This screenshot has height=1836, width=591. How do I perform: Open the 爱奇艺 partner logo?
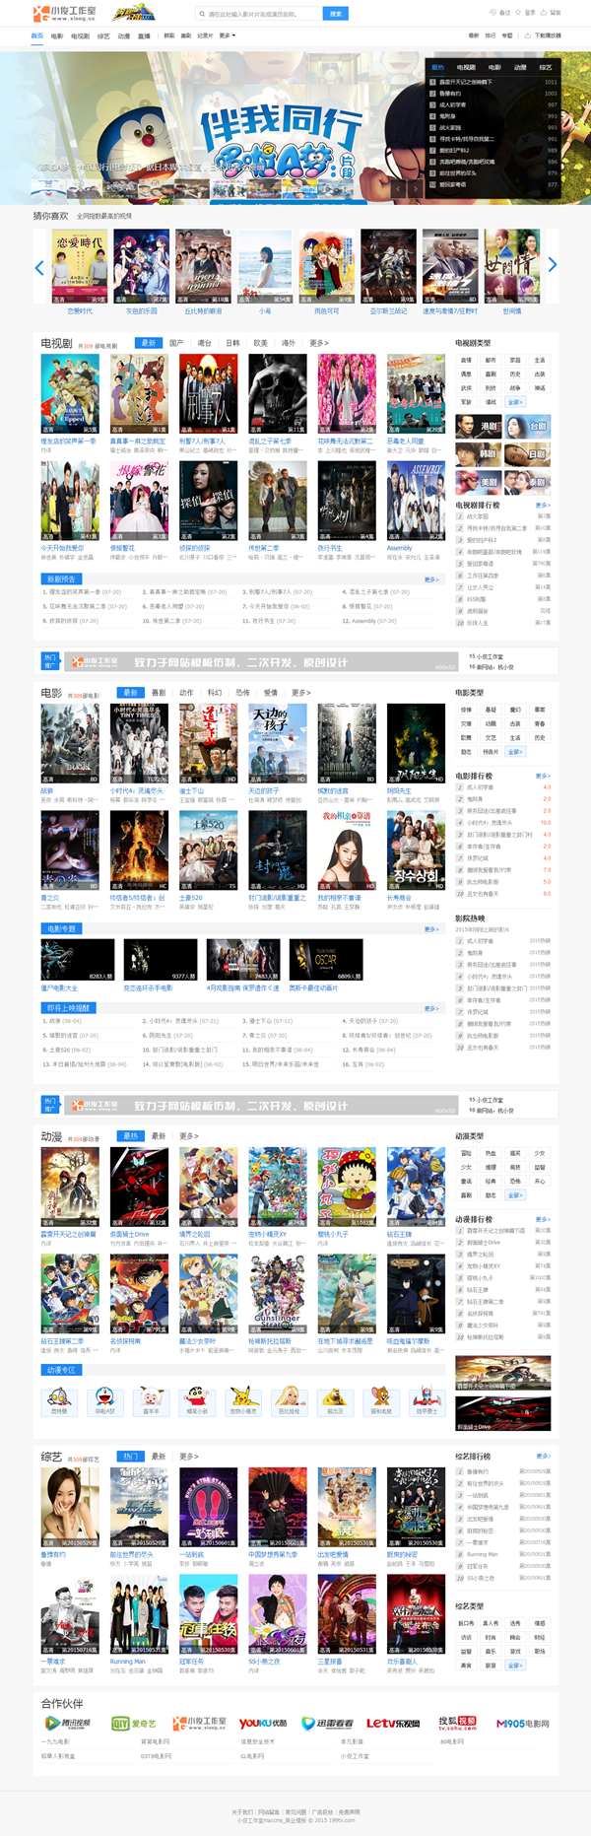click(x=134, y=1723)
